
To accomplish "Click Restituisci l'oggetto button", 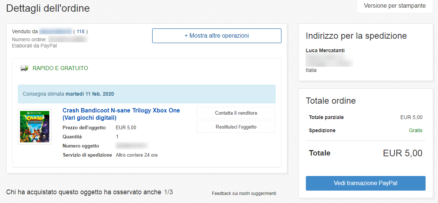I will [236, 127].
